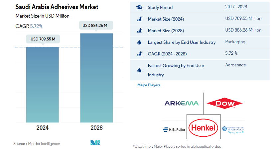Click the Saudi Arabia Adhesives Market title
Screen dimensions: 271x151
[55, 7]
